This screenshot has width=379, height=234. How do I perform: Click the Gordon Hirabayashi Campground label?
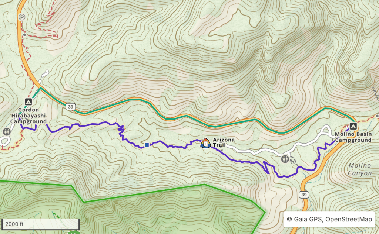28,116
